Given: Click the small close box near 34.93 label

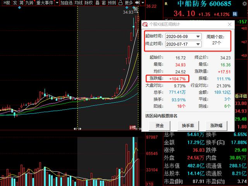Looking at the screenshot, I should tap(136, 9).
